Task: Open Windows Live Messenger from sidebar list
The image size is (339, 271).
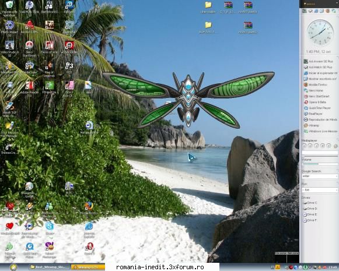Action: point(320,131)
